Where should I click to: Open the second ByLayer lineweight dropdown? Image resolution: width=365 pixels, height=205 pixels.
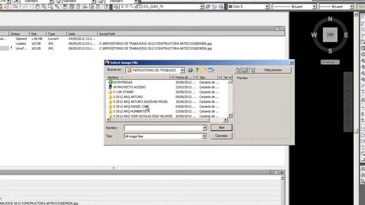click(352, 7)
